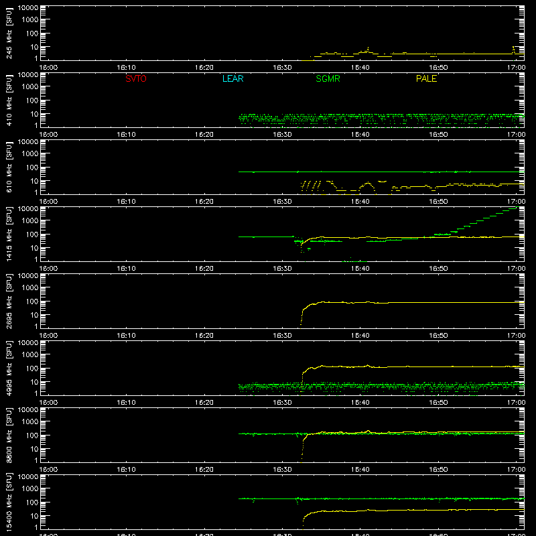Click the 100 y-tick of 610 MHz panel

(32, 167)
